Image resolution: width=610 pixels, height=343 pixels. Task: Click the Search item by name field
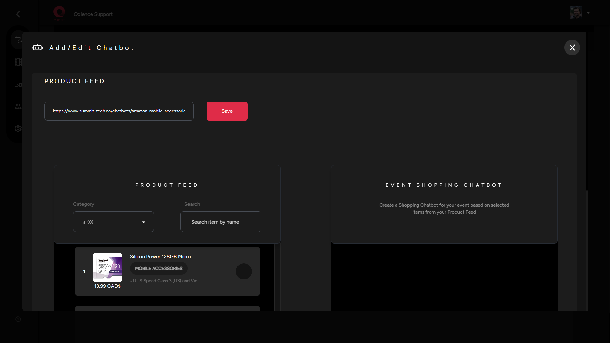click(220, 221)
